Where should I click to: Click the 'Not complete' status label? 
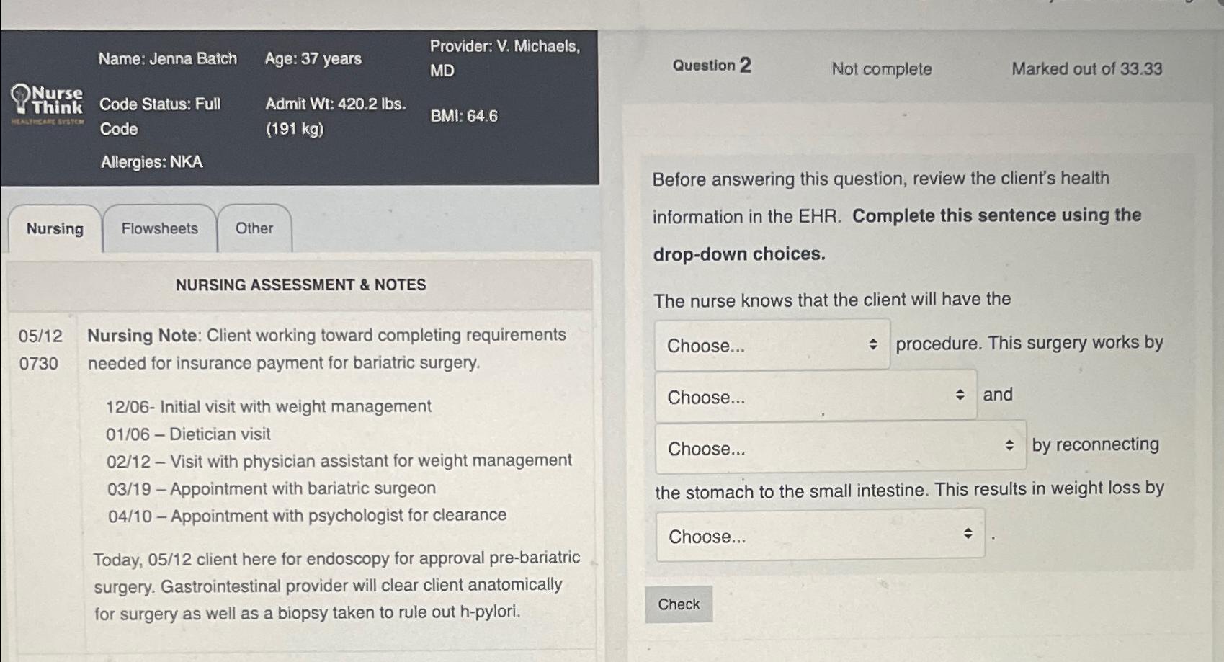[x=880, y=70]
